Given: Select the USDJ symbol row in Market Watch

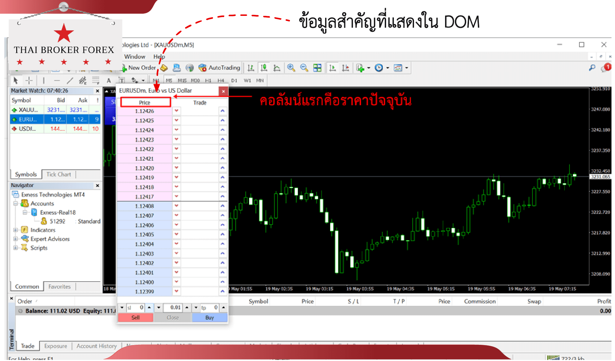Looking at the screenshot, I should pos(55,129).
